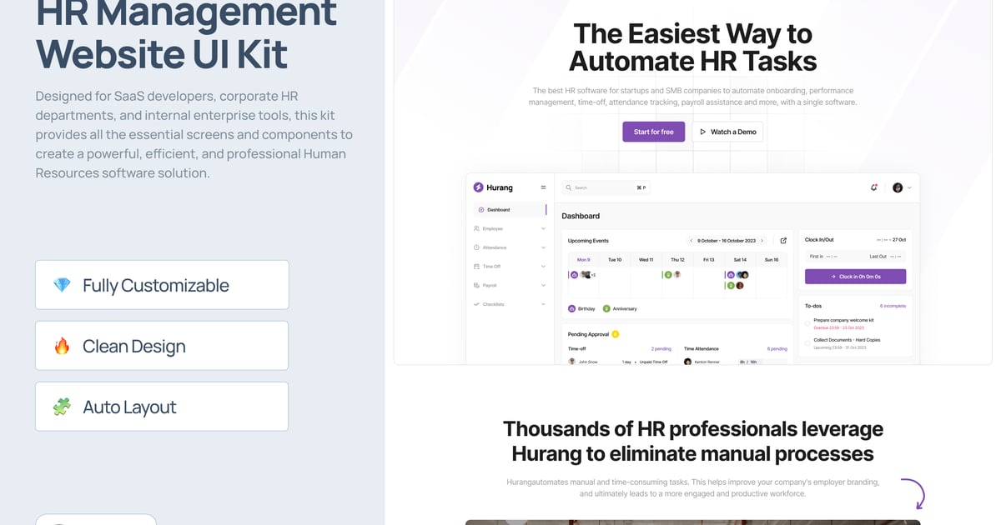The image size is (1001, 525).
Task: Click the Search input field
Action: pyautogui.click(x=600, y=187)
